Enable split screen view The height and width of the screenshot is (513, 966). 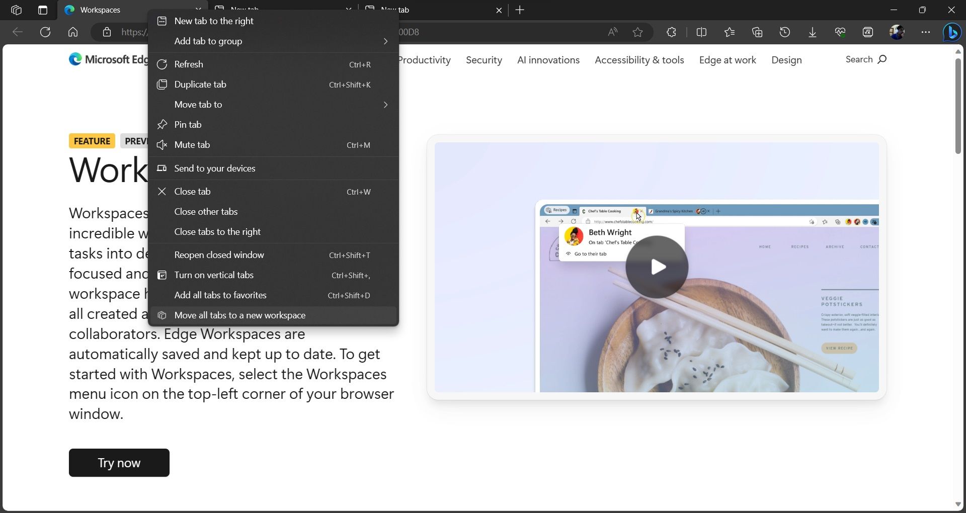tap(701, 32)
